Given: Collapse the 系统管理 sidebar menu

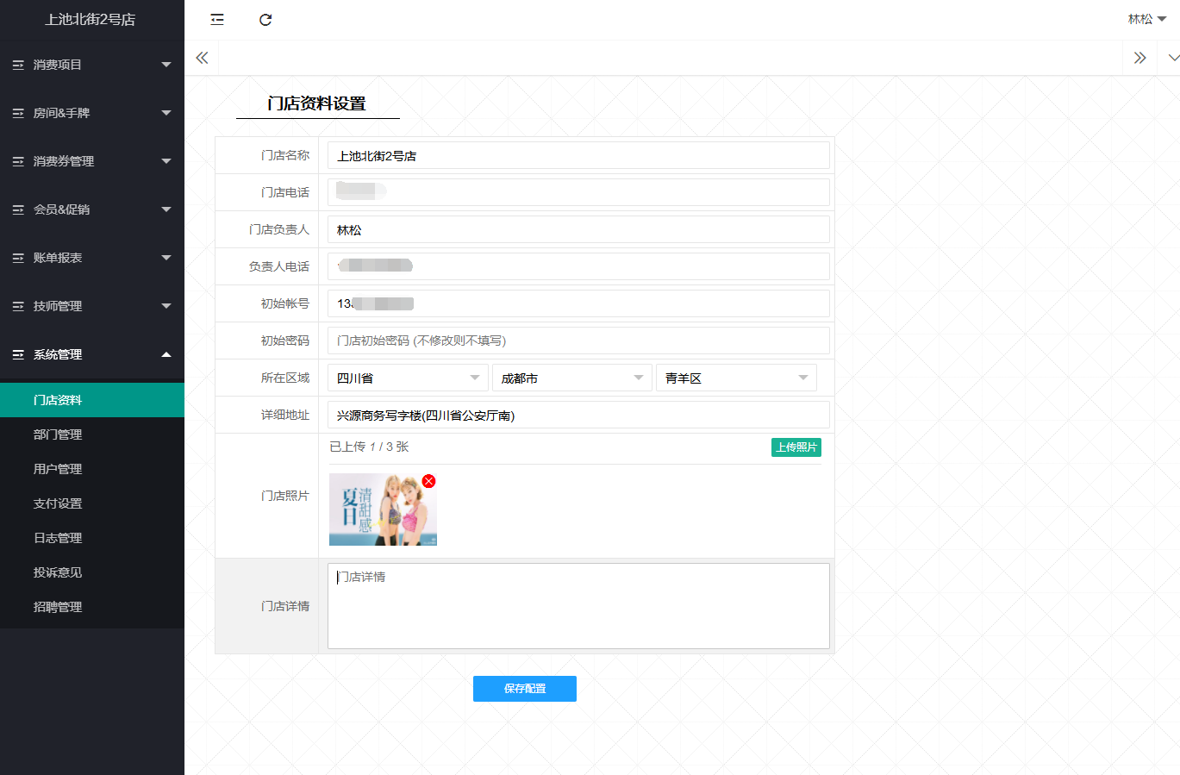Looking at the screenshot, I should coord(91,354).
